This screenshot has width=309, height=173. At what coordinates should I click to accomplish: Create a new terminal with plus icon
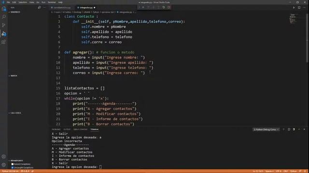click(283, 129)
